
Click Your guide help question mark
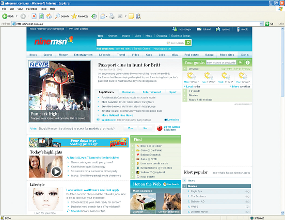247,62
